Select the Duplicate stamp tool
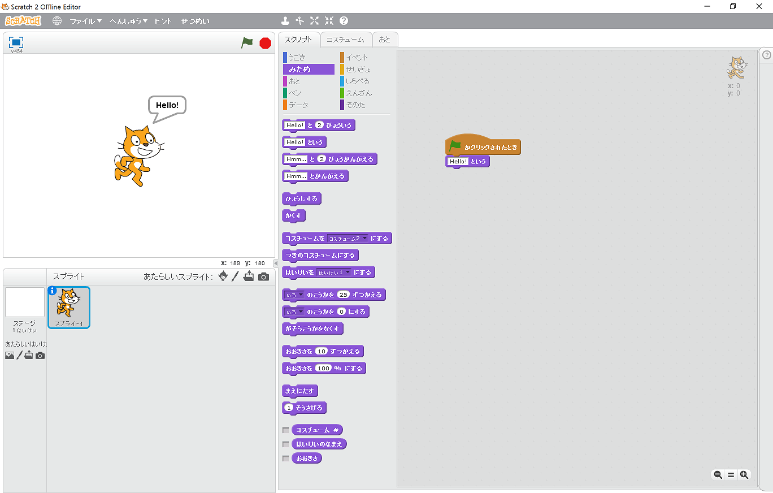 285,21
